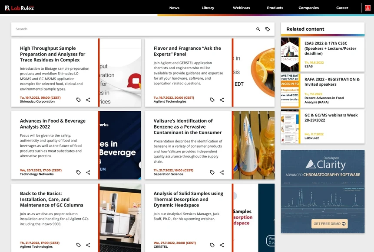Open ESAS 2022 & 17th CSSC related item
The image size is (374, 252).
[x=331, y=48]
